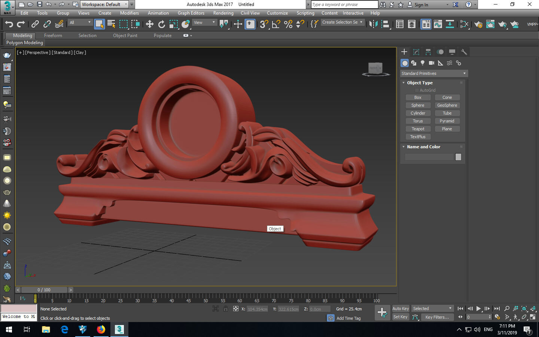Open the Modifiers menu
Screen dimensions: 539x337
(x=130, y=13)
